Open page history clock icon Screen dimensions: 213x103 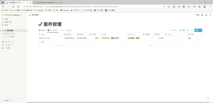pyautogui.click(x=202, y=15)
